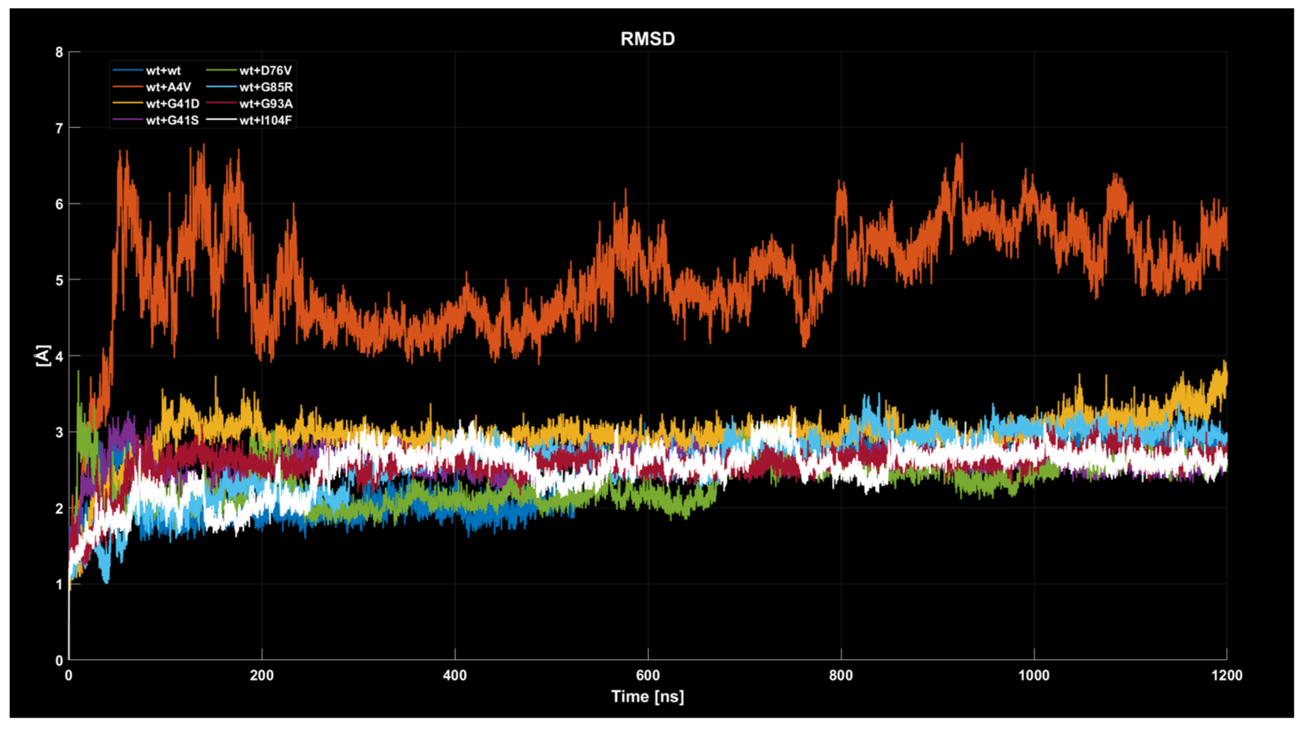
Task: Click the wt+D76V legend entry
Action: [x=266, y=71]
